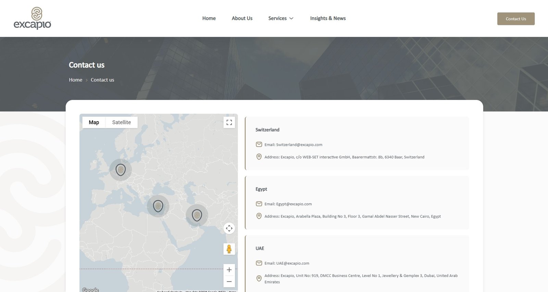
Task: Open Insights & News page
Action: [x=328, y=18]
